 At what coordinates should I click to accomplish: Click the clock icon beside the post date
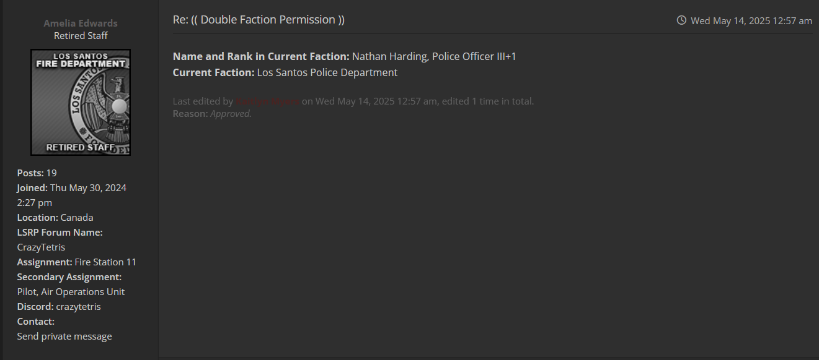pyautogui.click(x=681, y=20)
